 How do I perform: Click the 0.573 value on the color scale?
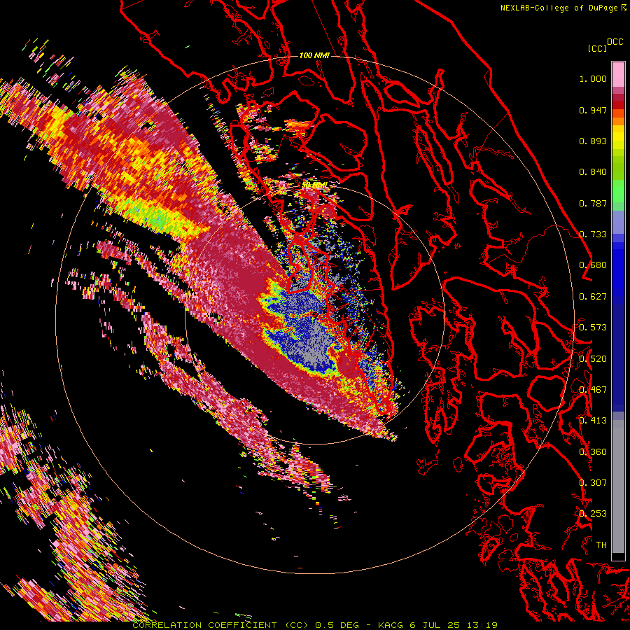(593, 328)
